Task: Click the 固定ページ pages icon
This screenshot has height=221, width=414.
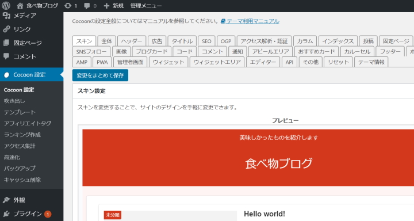Action: pos(6,43)
